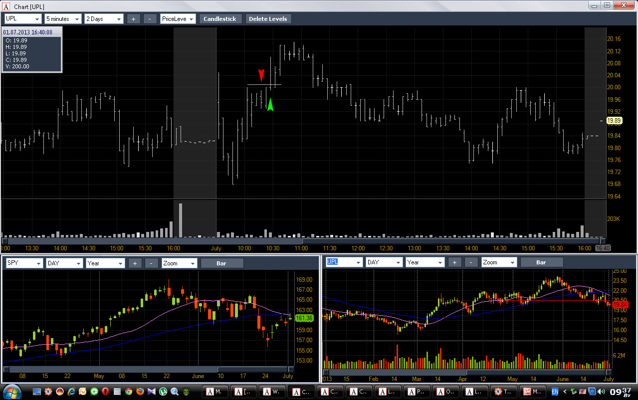Expand the 5 minutes interval dropdown
This screenshot has height=400, width=638.
pos(63,19)
